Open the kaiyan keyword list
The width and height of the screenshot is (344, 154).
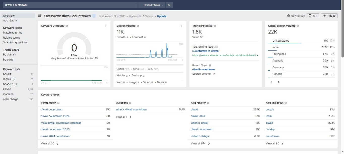coord(7,89)
